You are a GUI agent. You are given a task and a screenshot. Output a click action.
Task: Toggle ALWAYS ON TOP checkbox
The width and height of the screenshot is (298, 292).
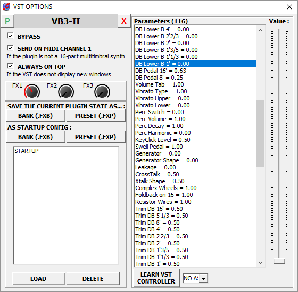coord(10,66)
